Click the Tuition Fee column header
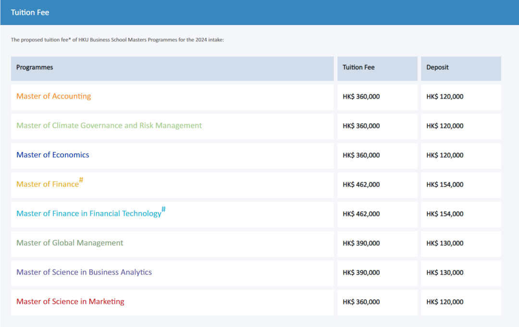519x327 pixels. click(358, 67)
